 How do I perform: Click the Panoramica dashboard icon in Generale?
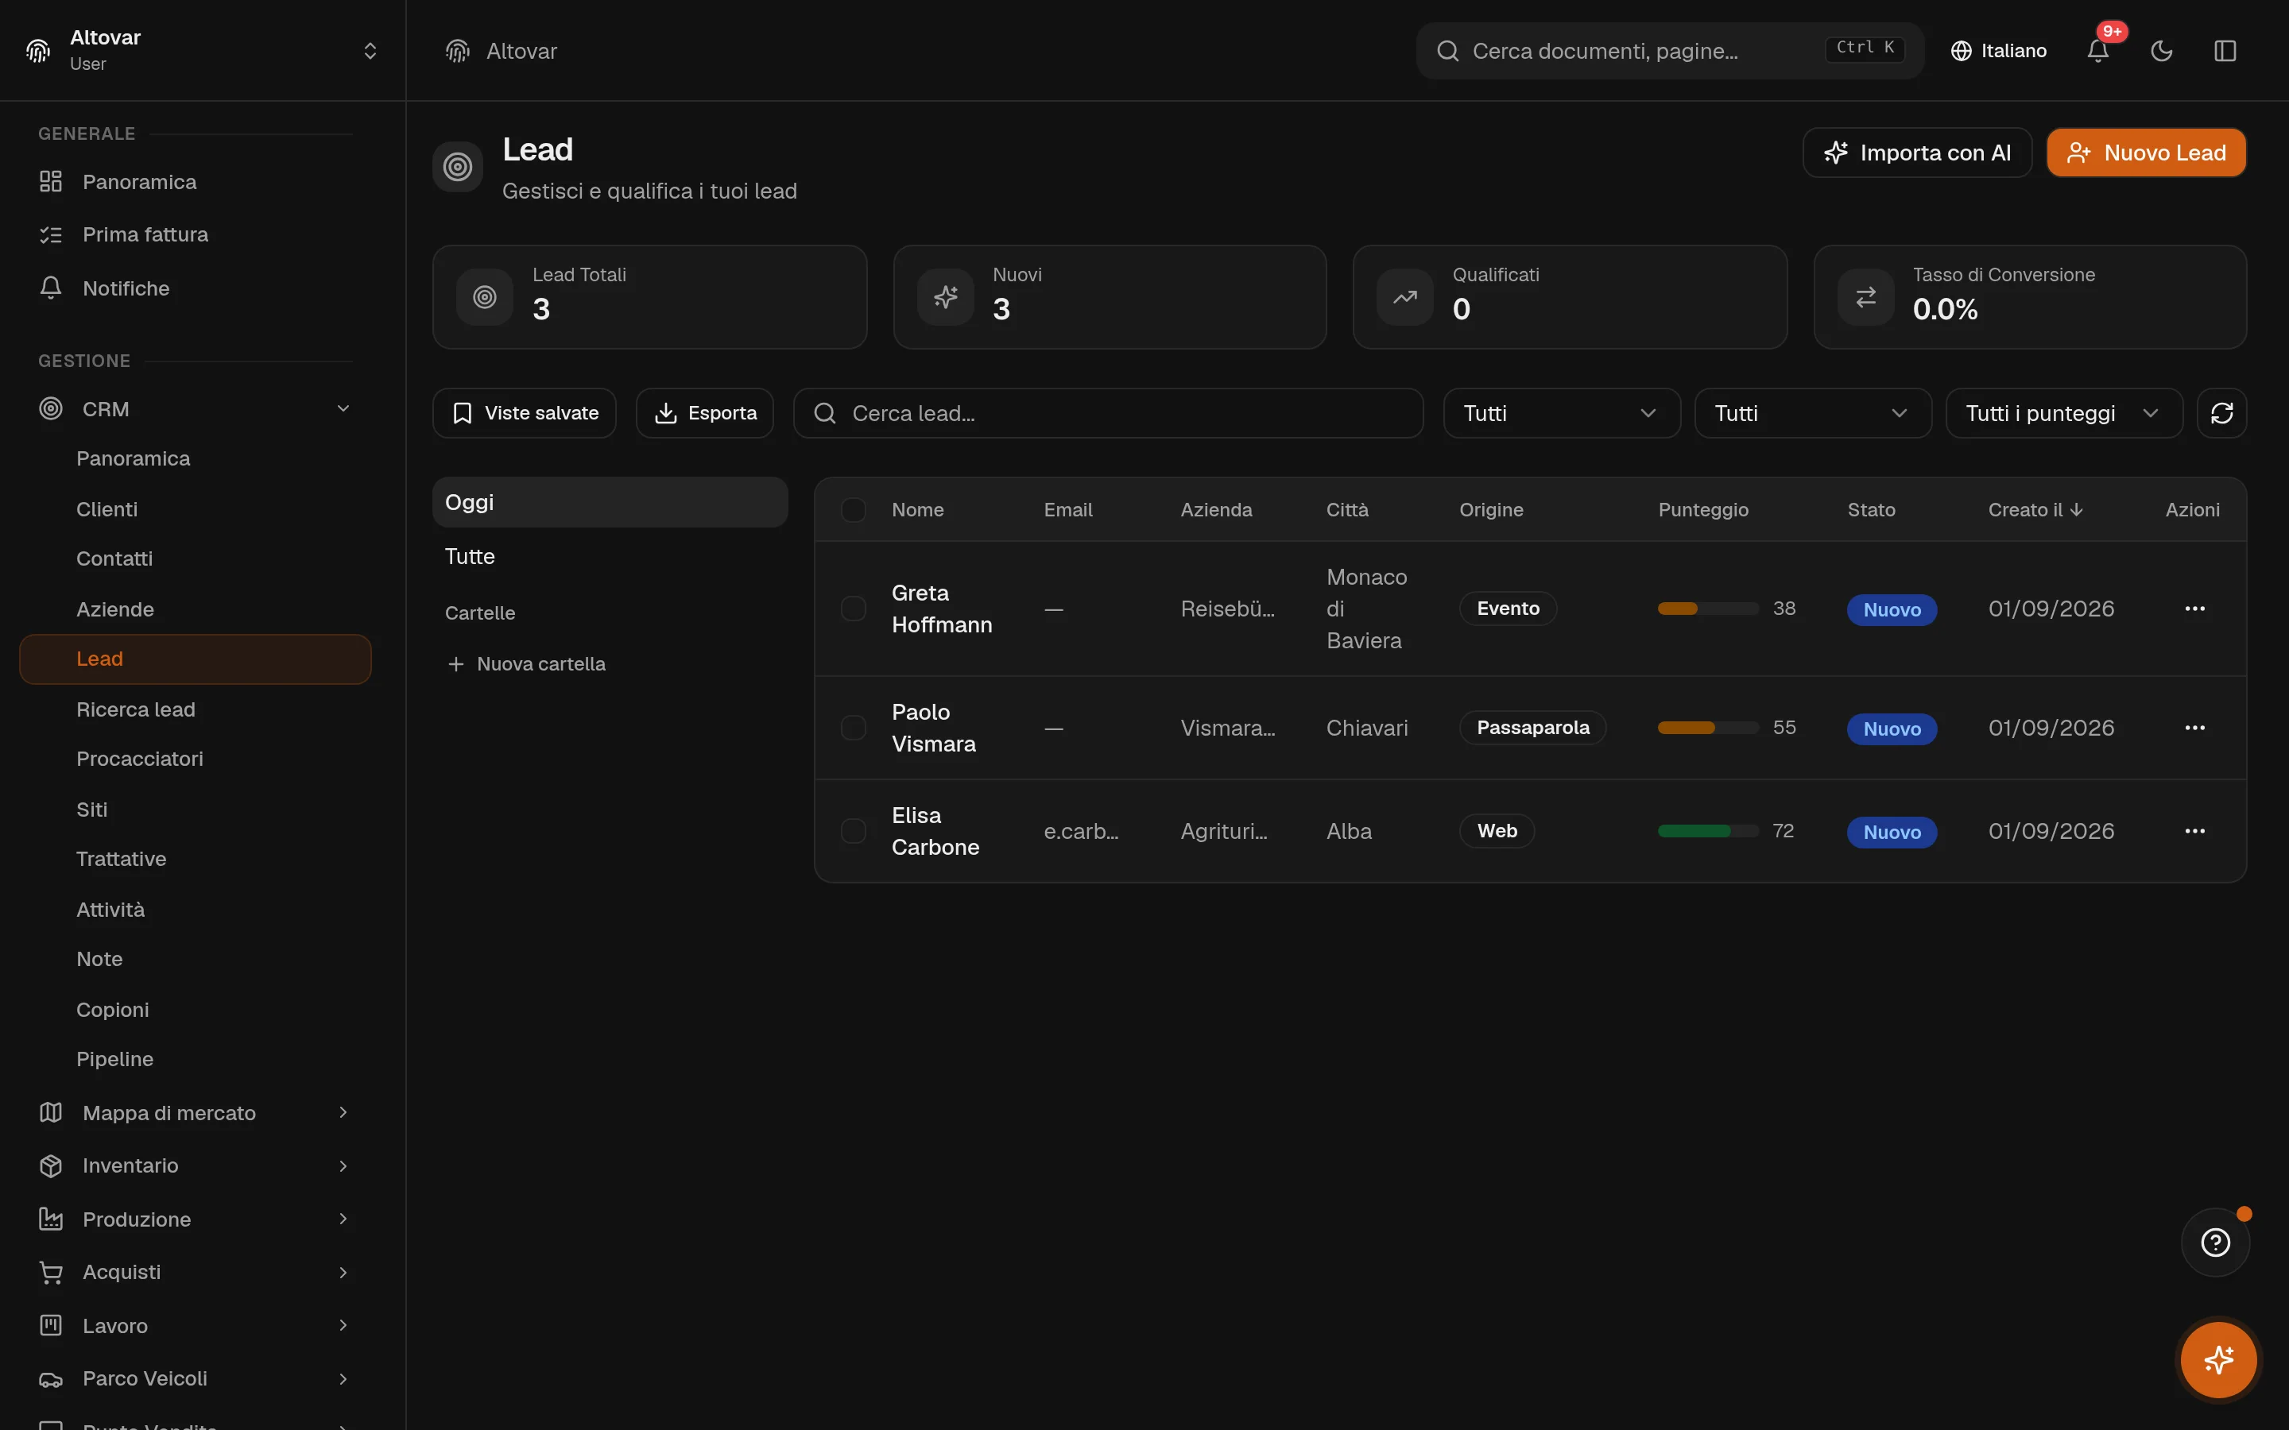(x=51, y=182)
